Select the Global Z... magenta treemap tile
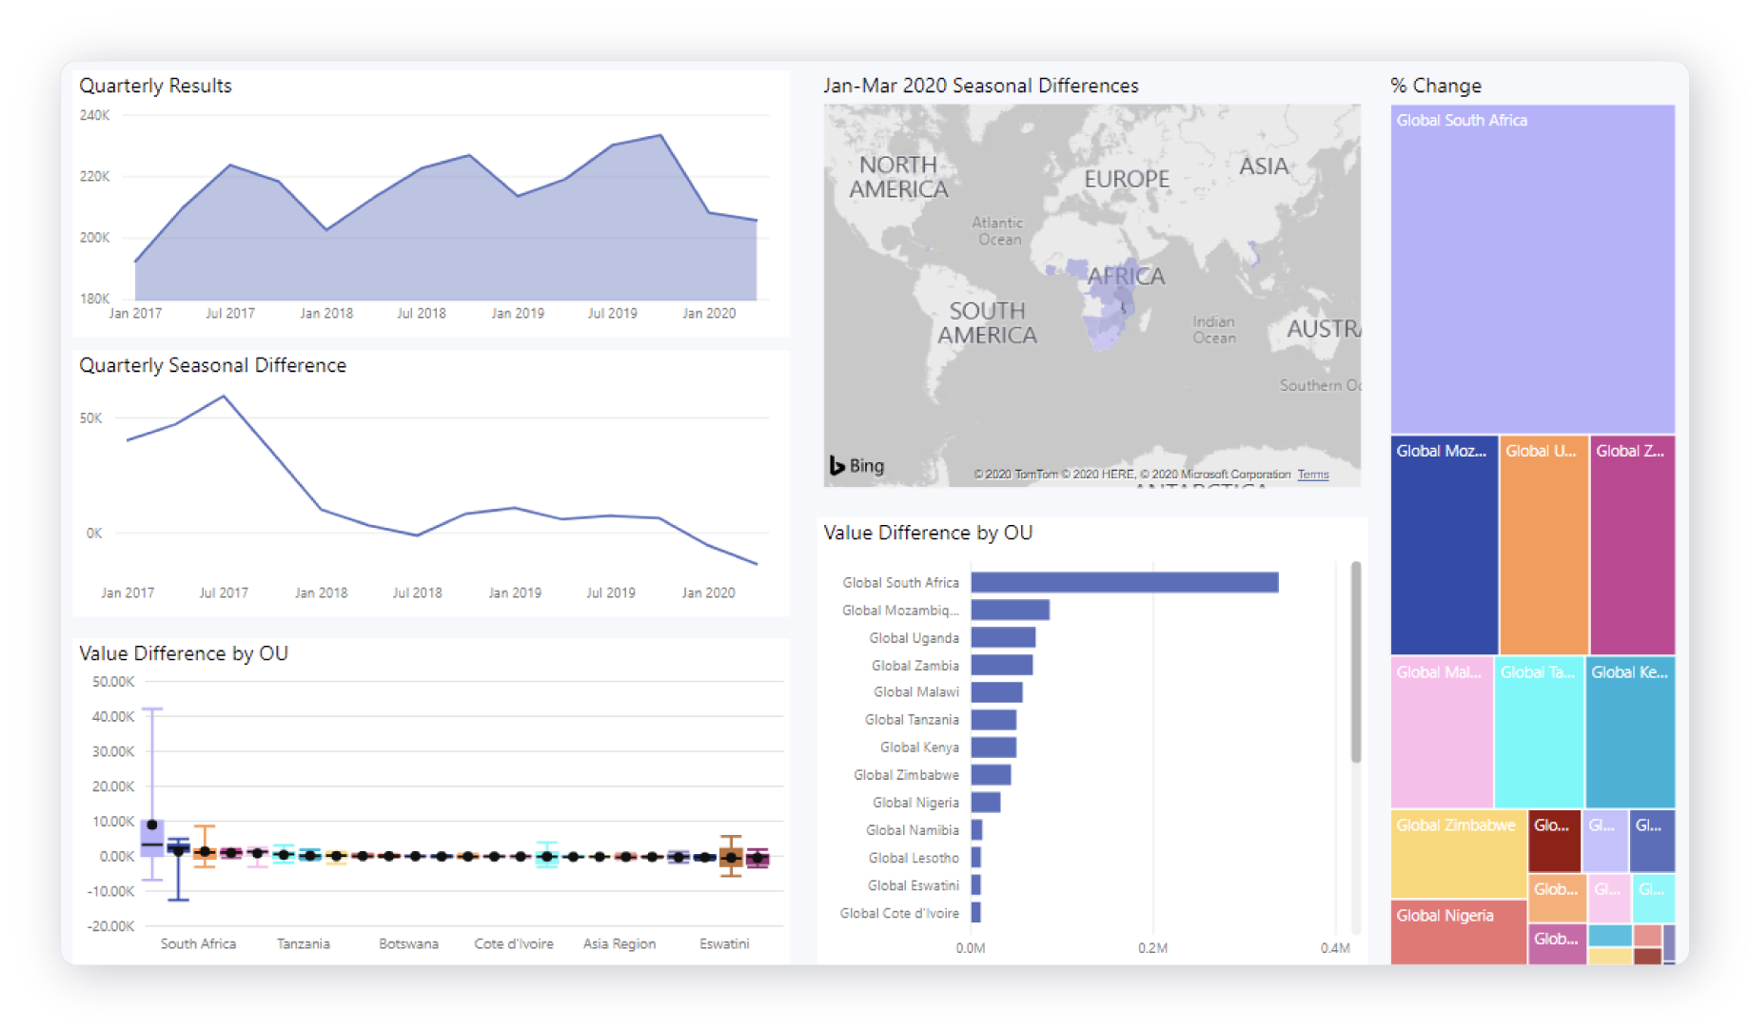This screenshot has height=1029, width=1750. [x=1632, y=545]
